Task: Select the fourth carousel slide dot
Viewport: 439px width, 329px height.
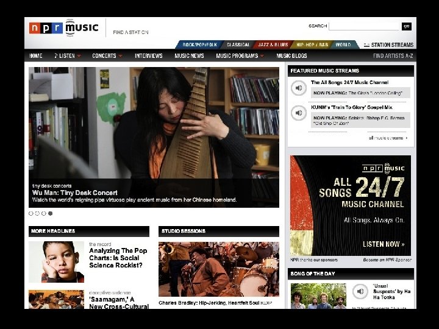Action: [x=50, y=213]
